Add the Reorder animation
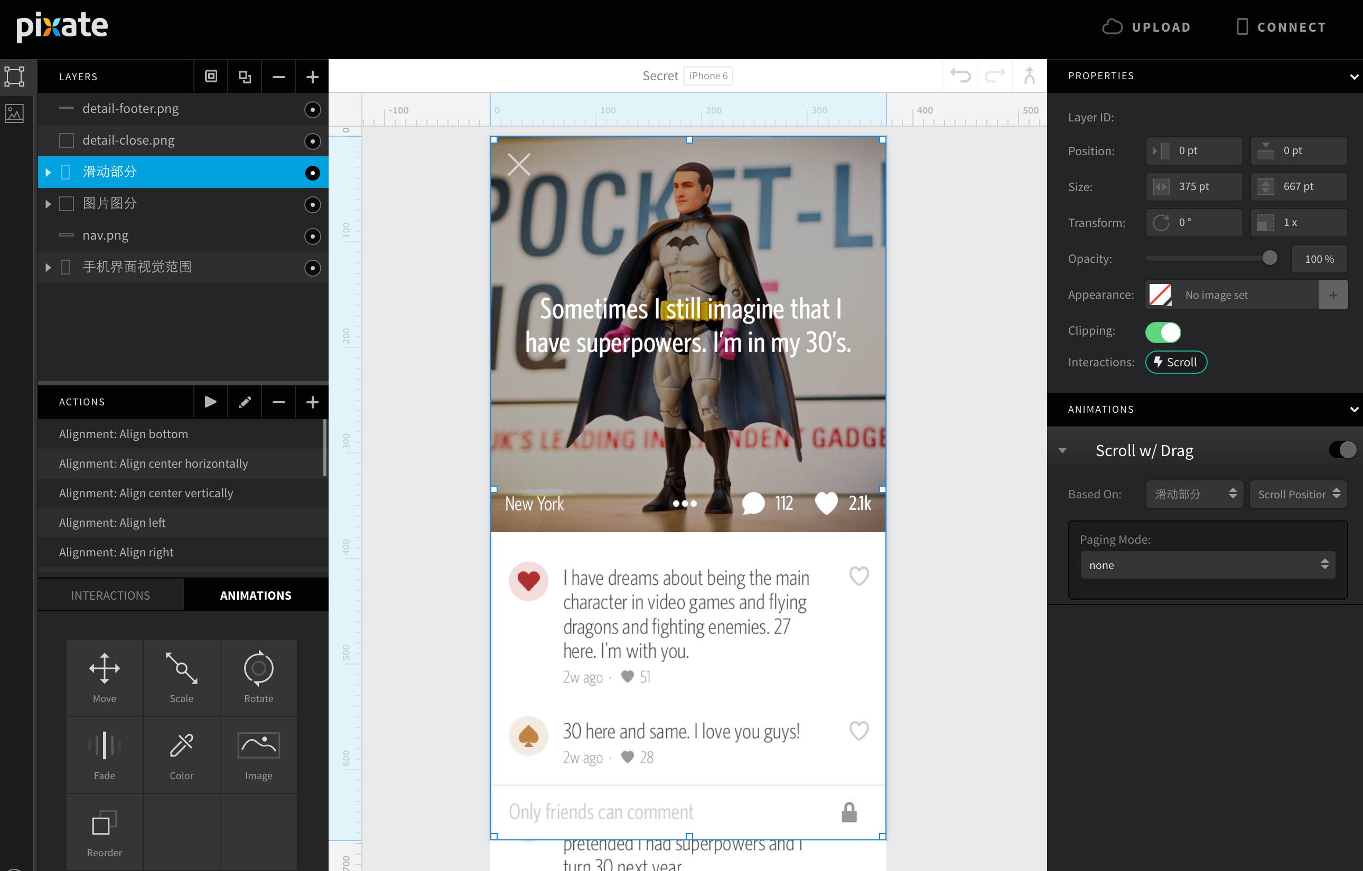Viewport: 1363px width, 871px height. 105,831
